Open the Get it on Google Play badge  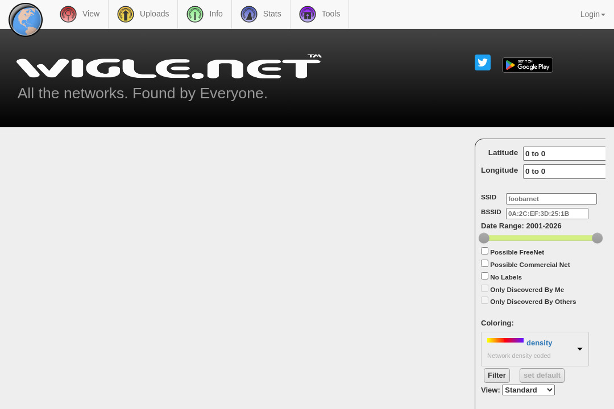(528, 65)
